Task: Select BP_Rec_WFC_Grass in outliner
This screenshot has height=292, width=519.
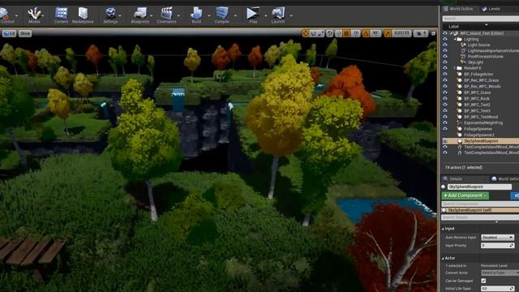Action: click(x=481, y=80)
